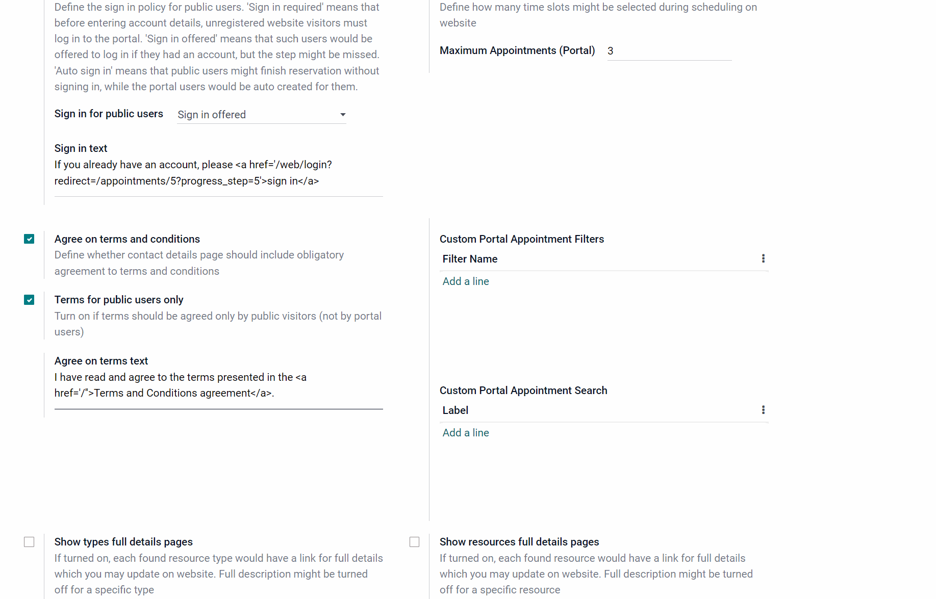Click the Agree on terms and conditions label
This screenshot has height=599, width=936.
click(127, 239)
